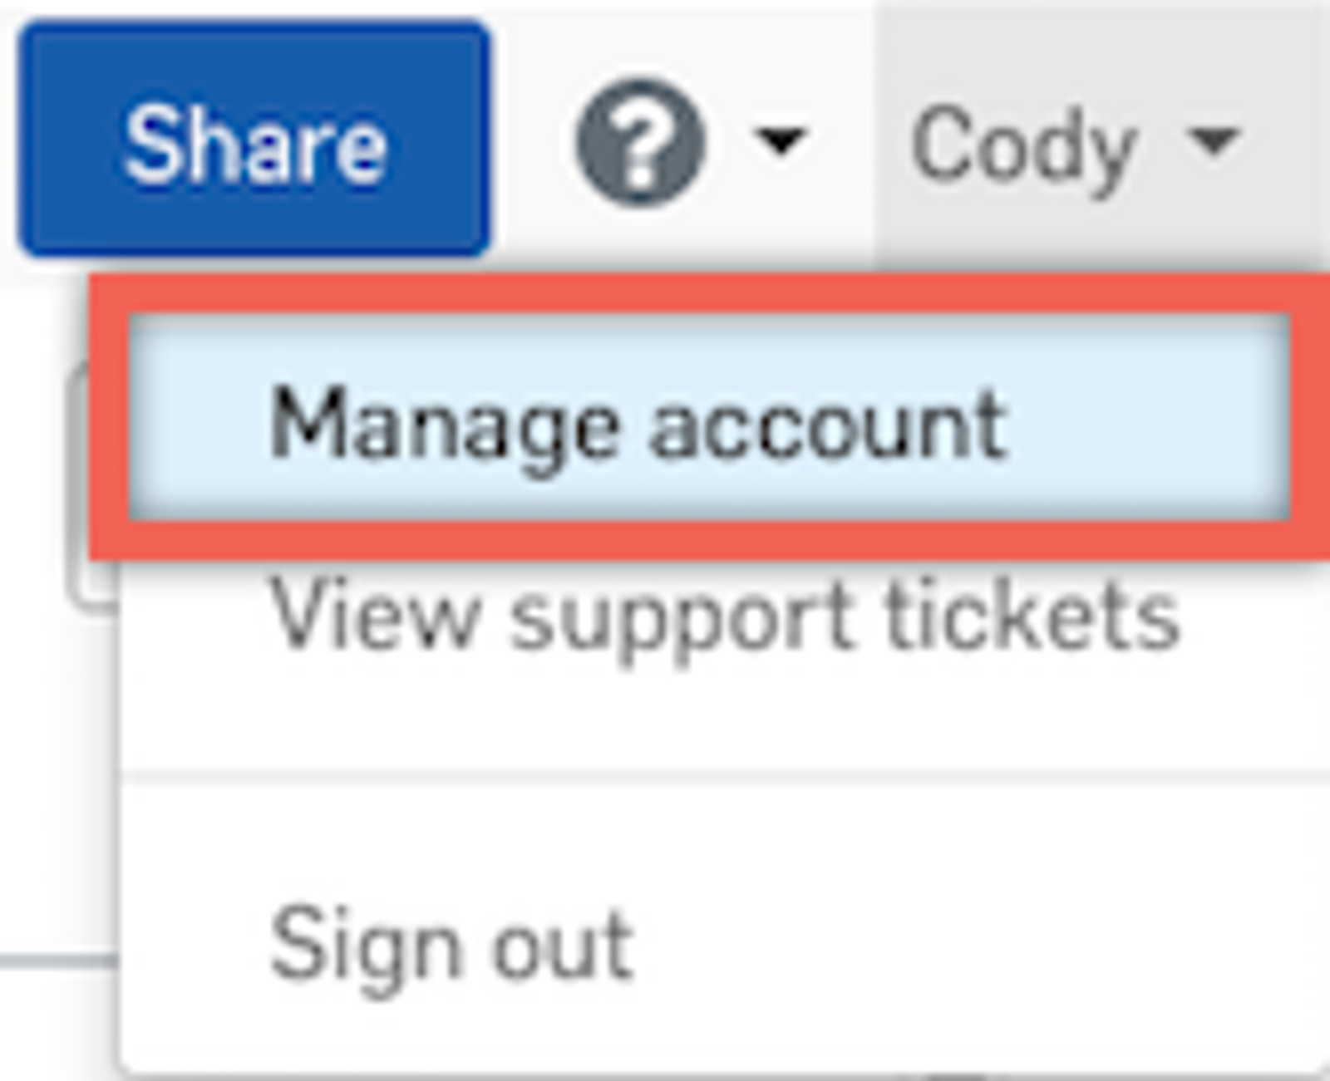Hit the gray triangle right of Cody
This screenshot has width=1330, height=1081.
point(1214,140)
